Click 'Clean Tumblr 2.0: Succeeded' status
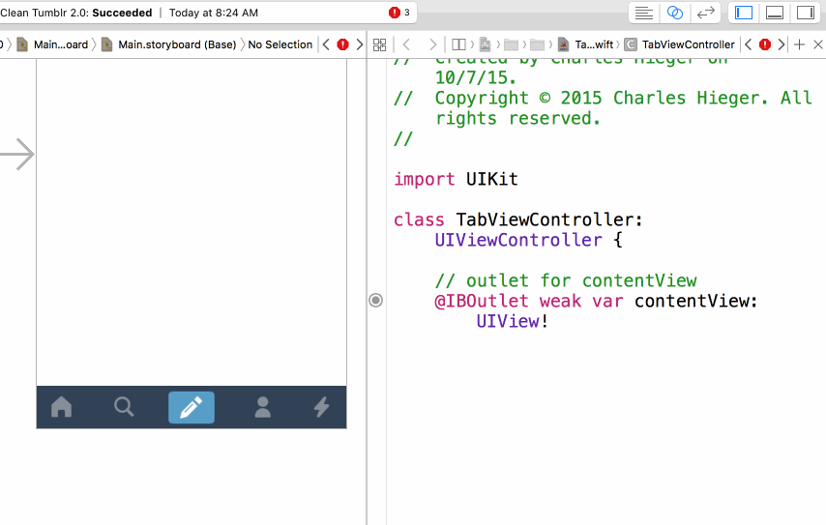The image size is (826, 525). [x=75, y=13]
